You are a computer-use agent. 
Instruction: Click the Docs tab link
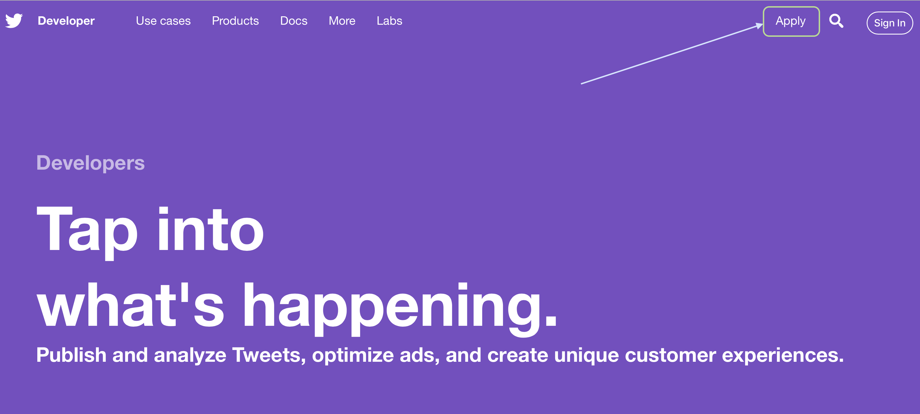click(x=293, y=21)
